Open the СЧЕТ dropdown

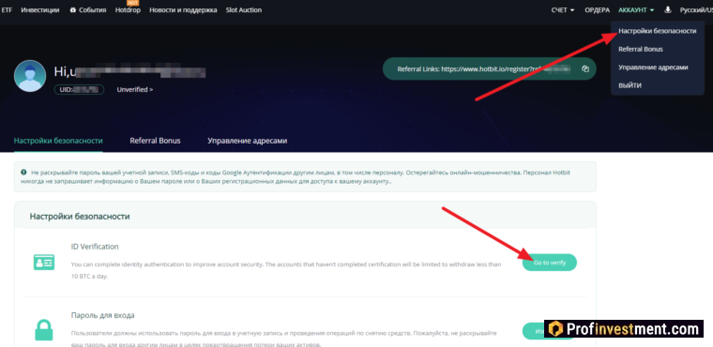point(563,10)
